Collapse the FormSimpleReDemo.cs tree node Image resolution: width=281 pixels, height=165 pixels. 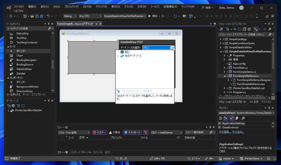[x=224, y=76]
